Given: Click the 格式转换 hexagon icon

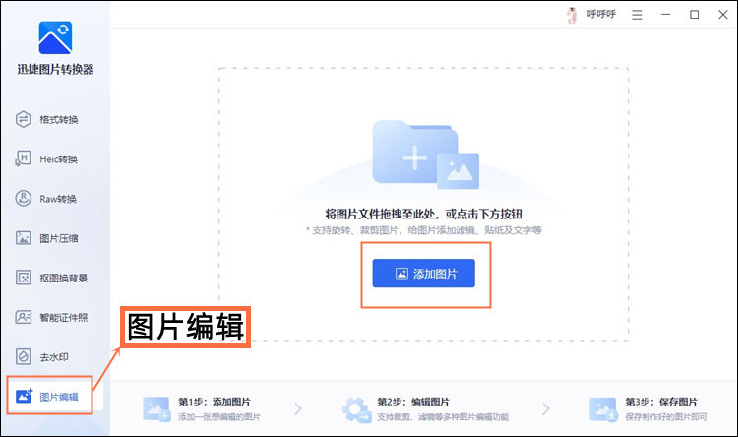Looking at the screenshot, I should coord(23,120).
